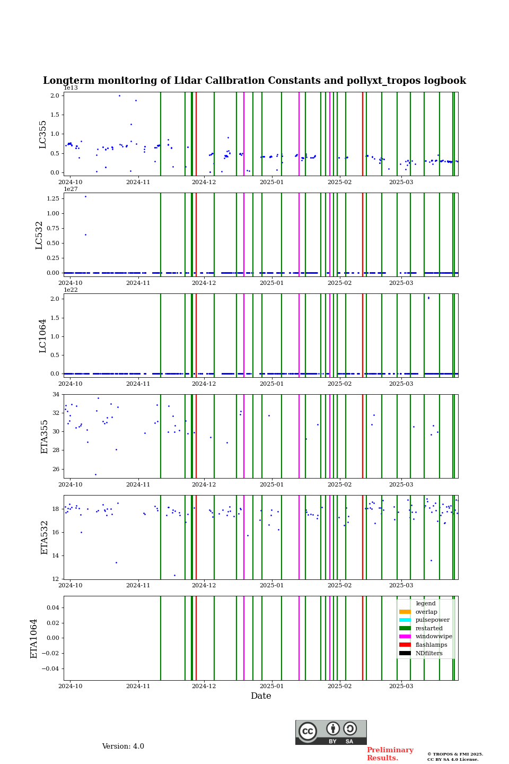
Task: Click the red 'Preliminary Results.' text
Action: (390, 754)
